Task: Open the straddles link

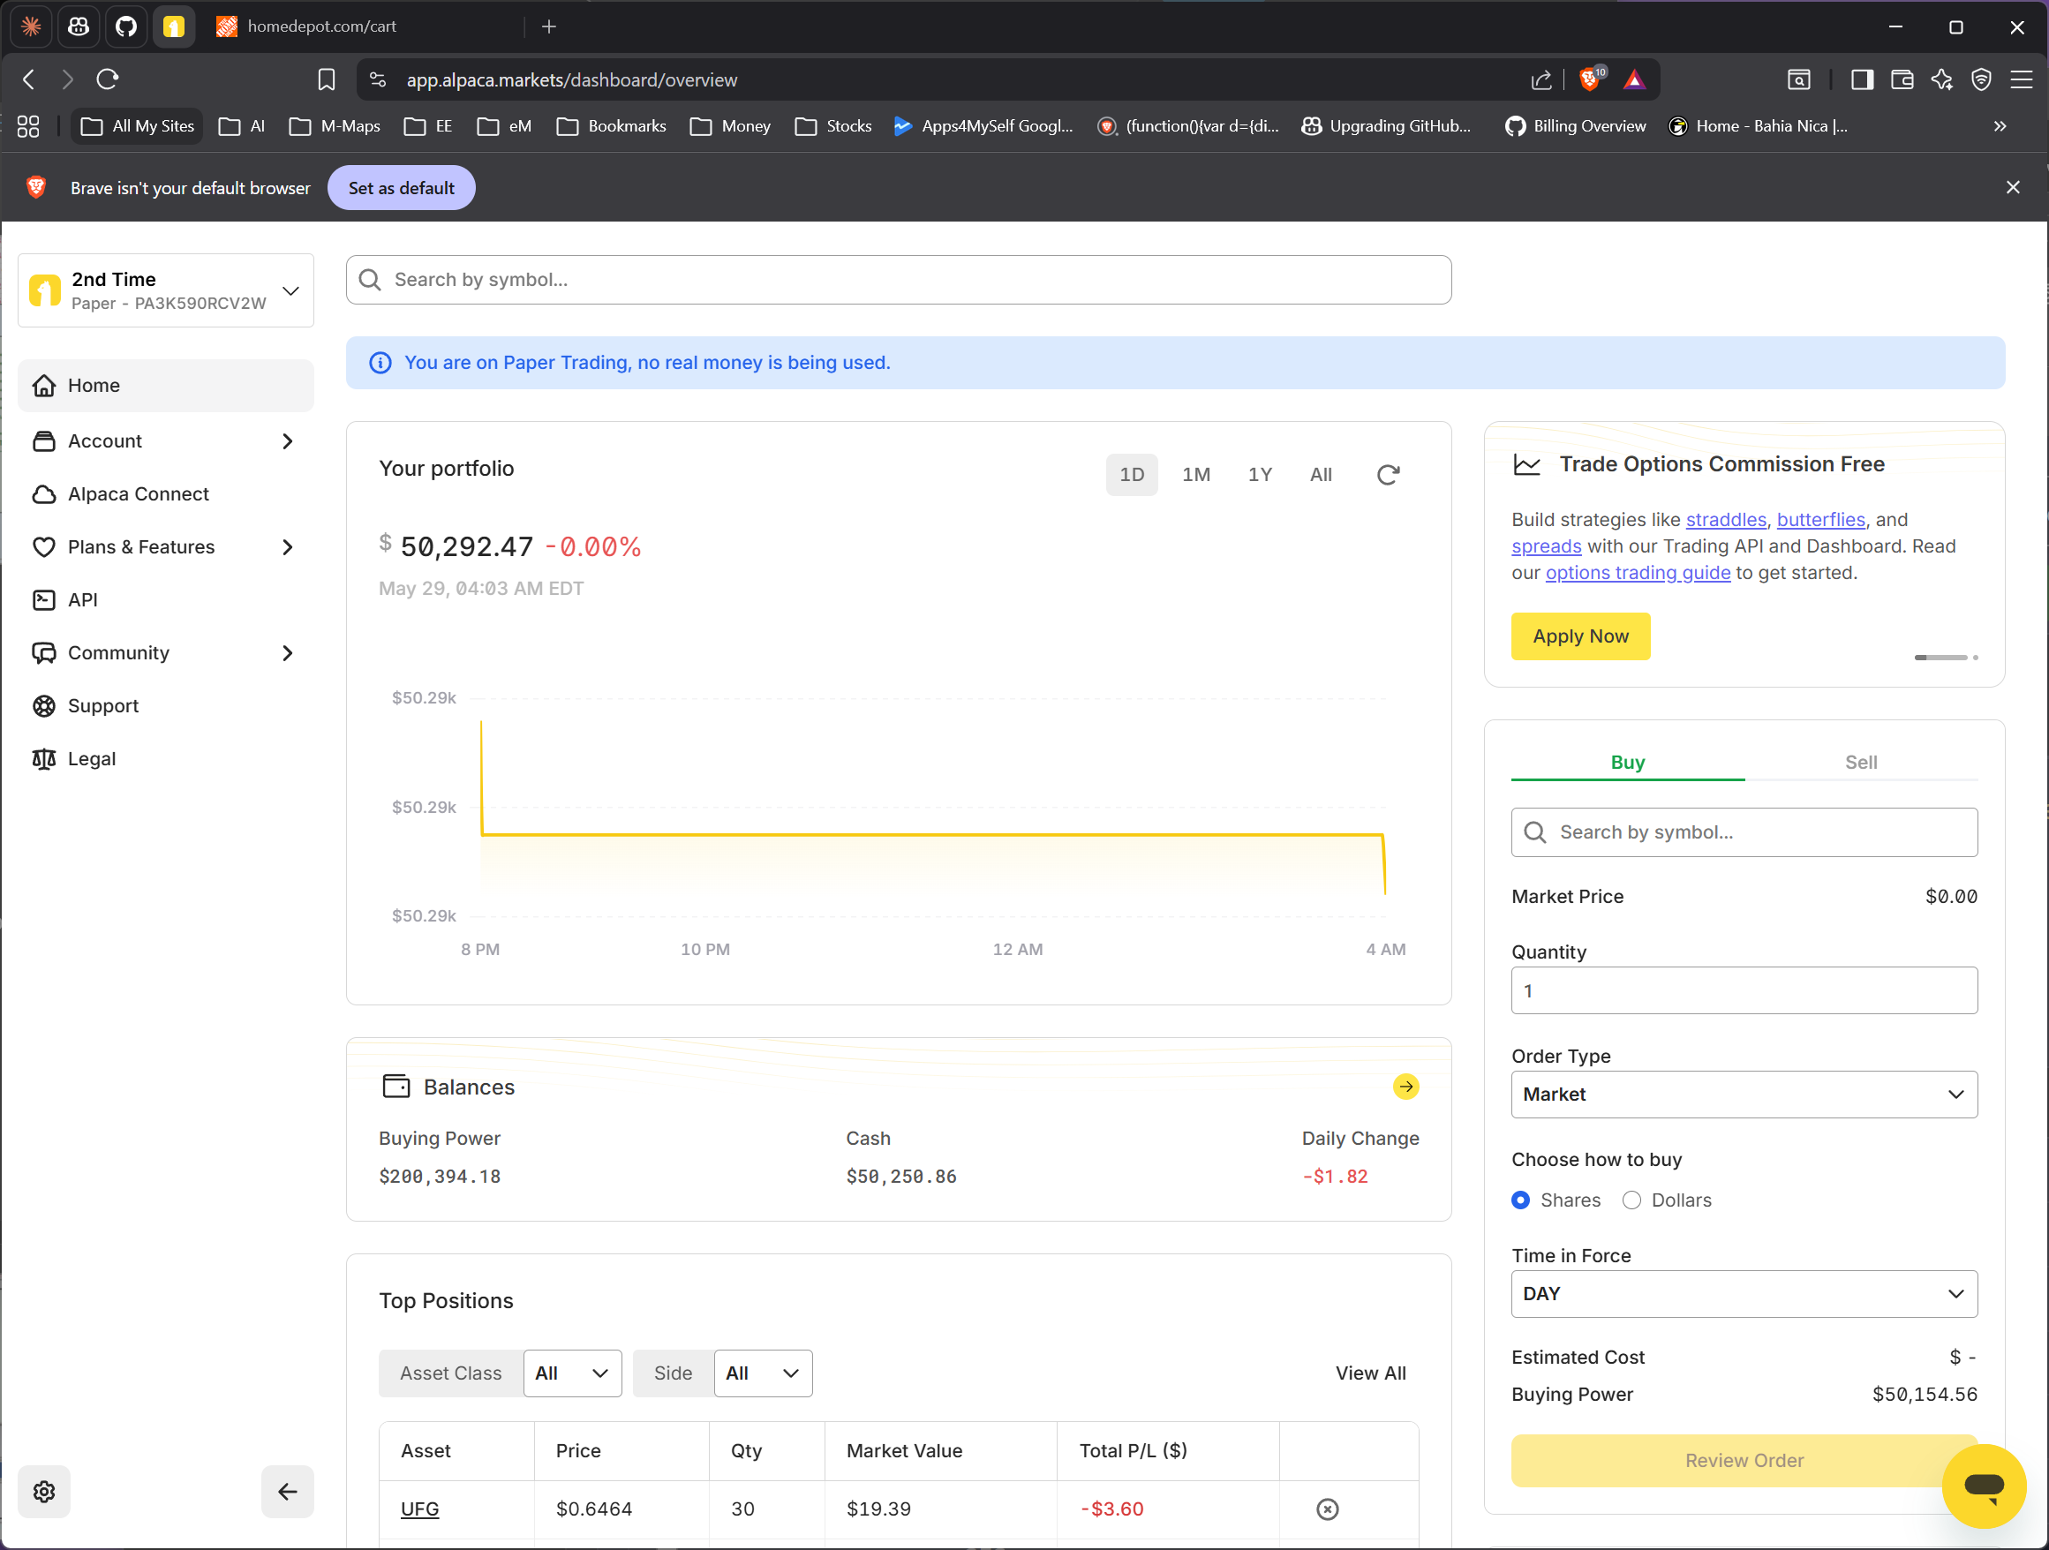Action: (1726, 519)
